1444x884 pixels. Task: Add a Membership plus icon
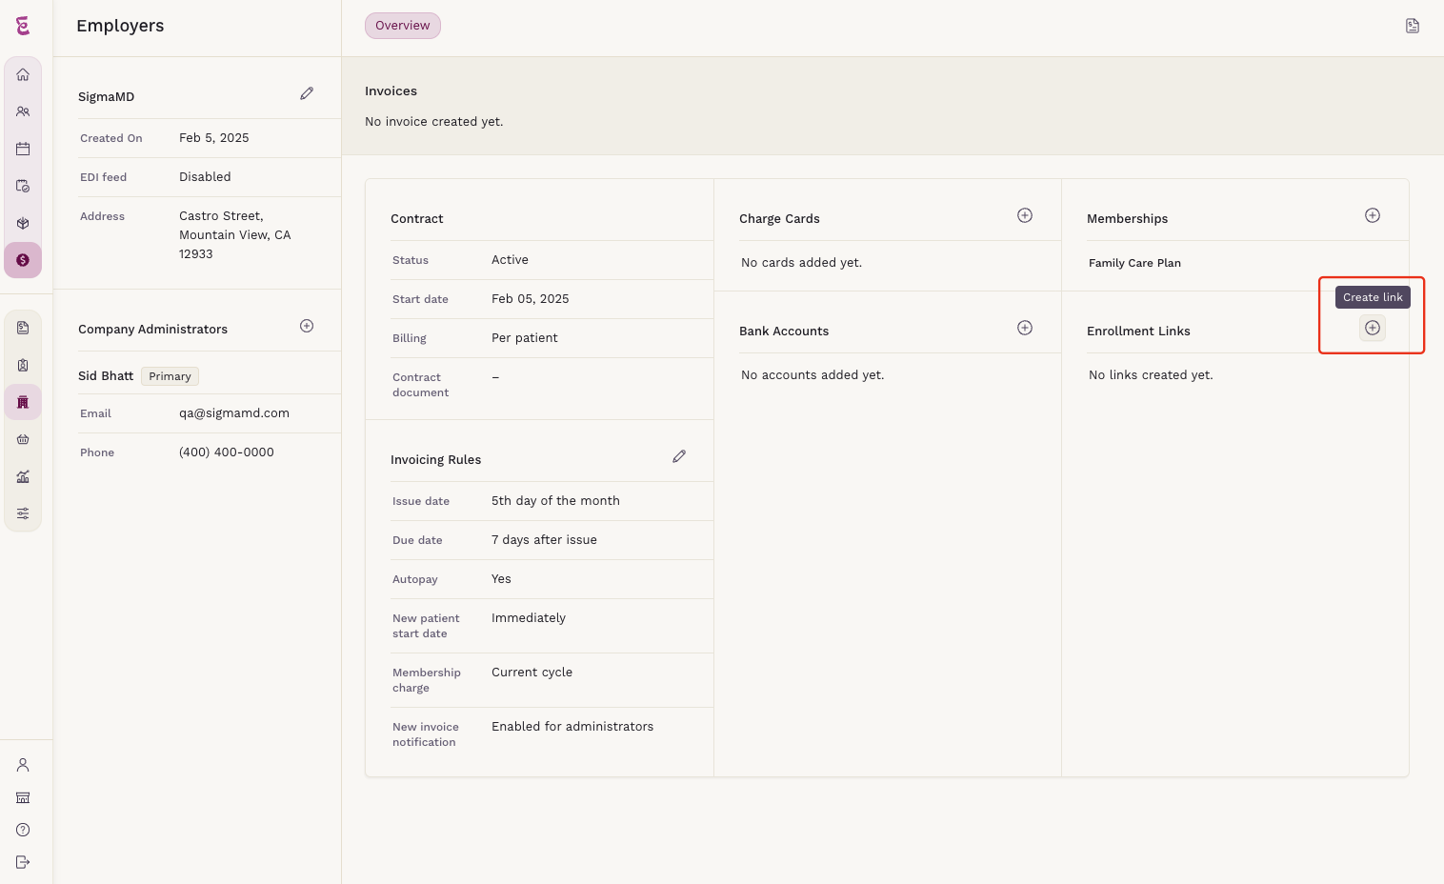point(1373,215)
